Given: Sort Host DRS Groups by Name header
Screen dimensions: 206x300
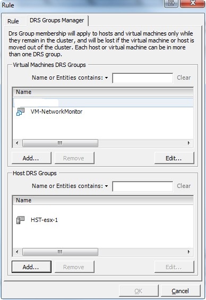Looking at the screenshot, I should [103, 200].
